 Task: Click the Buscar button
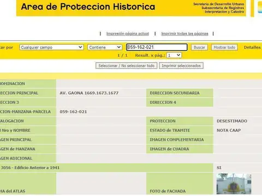pos(199,47)
